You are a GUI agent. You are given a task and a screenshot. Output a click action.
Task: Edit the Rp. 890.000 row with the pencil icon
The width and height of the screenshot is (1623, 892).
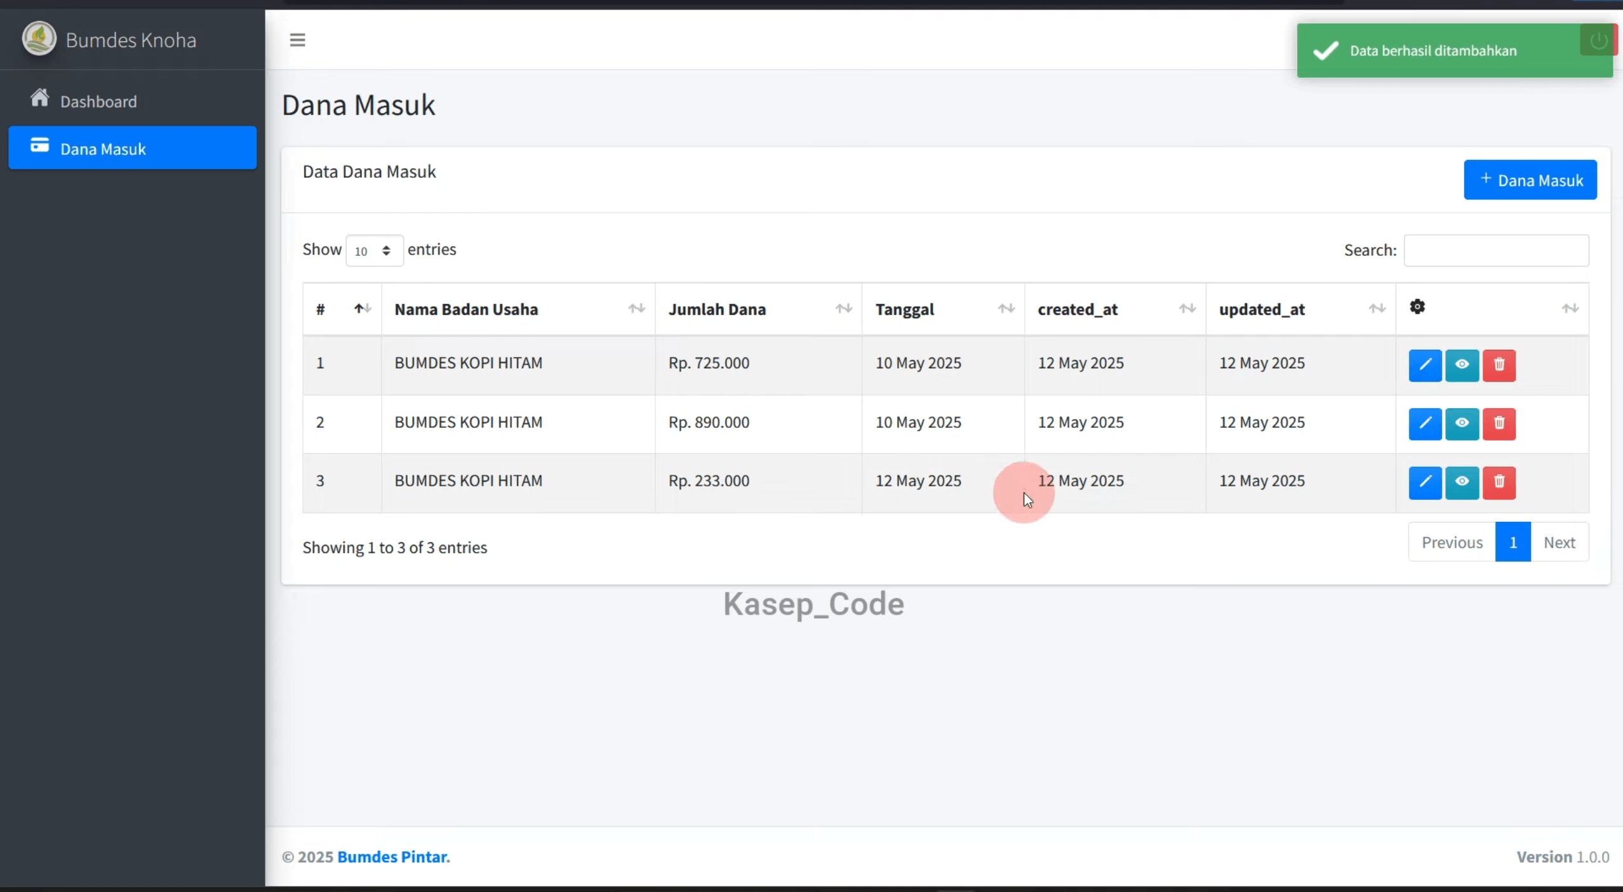[x=1425, y=424]
